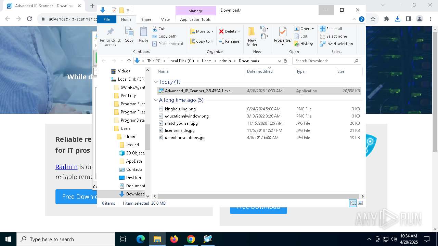Refresh the Downloads folder
This screenshot has width=438, height=246.
pyautogui.click(x=285, y=61)
